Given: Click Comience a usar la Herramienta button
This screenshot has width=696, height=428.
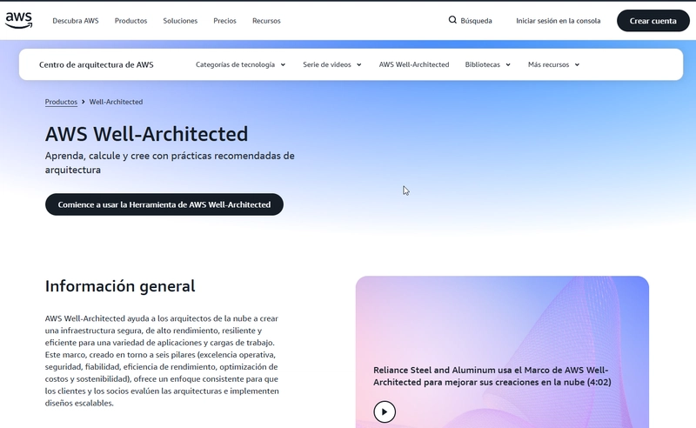Looking at the screenshot, I should pos(164,204).
